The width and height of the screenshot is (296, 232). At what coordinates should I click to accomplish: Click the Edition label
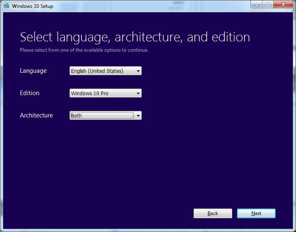(29, 93)
